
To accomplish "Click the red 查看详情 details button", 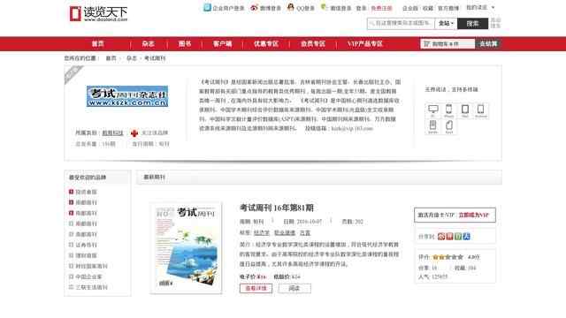I will pos(256,288).
